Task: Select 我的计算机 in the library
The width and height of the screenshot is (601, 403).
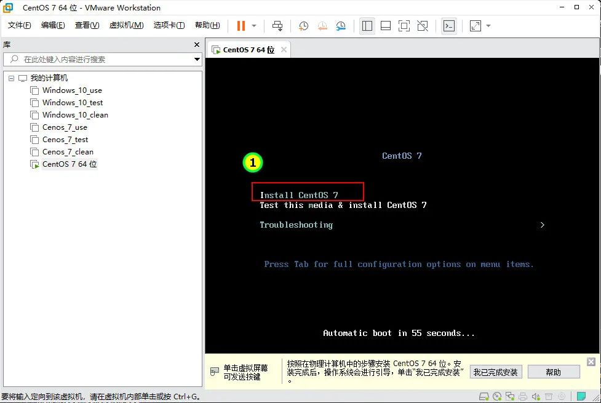Action: click(49, 78)
